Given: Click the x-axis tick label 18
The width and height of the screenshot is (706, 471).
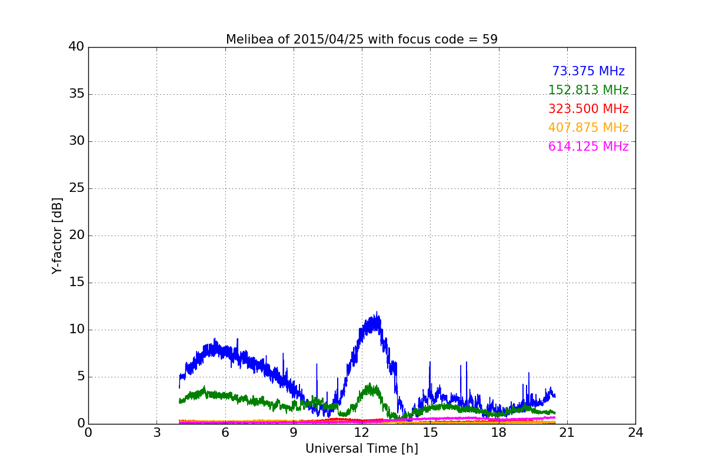Looking at the screenshot, I should tap(499, 432).
